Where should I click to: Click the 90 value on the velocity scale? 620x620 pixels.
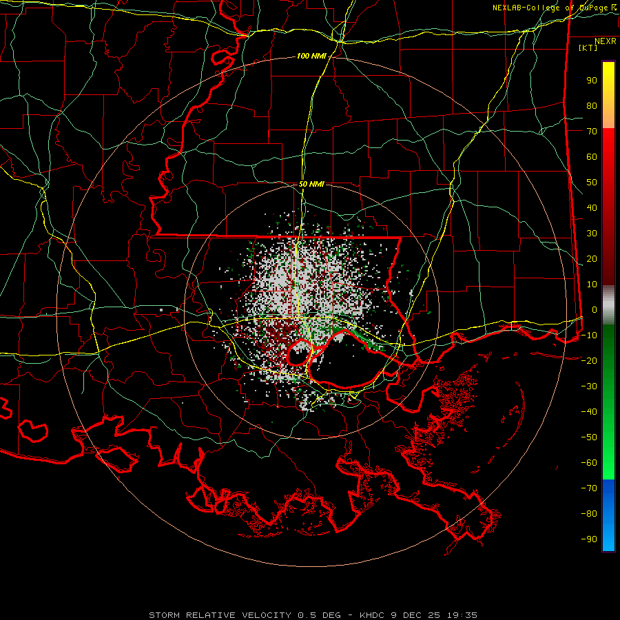point(592,81)
